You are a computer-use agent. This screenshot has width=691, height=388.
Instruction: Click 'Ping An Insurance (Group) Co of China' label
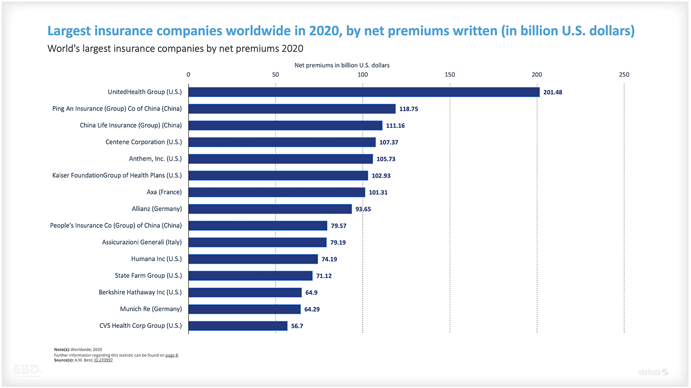click(117, 109)
